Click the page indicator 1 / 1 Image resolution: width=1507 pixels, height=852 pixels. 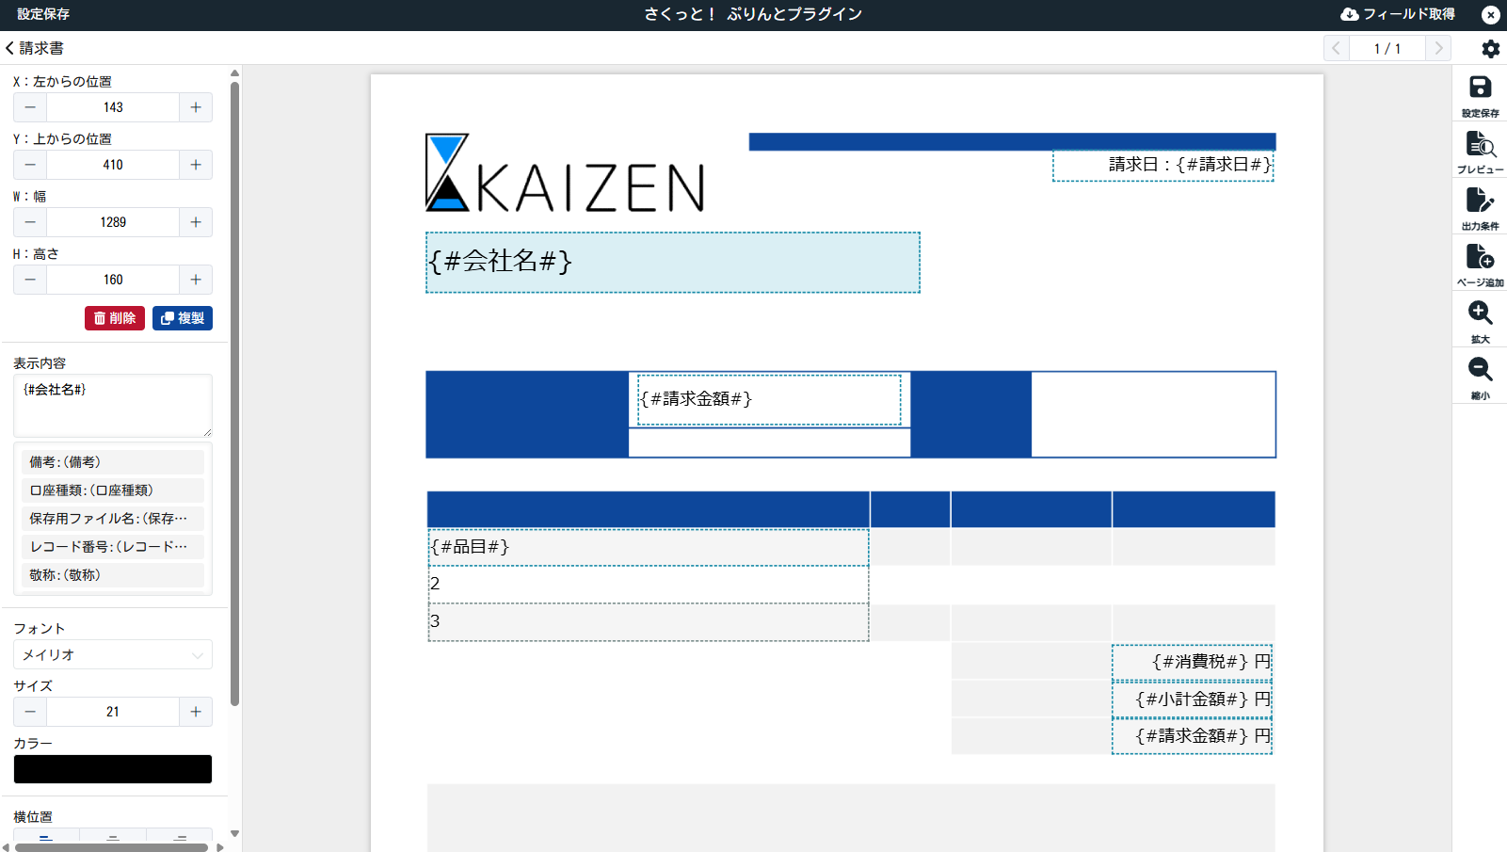(1387, 48)
